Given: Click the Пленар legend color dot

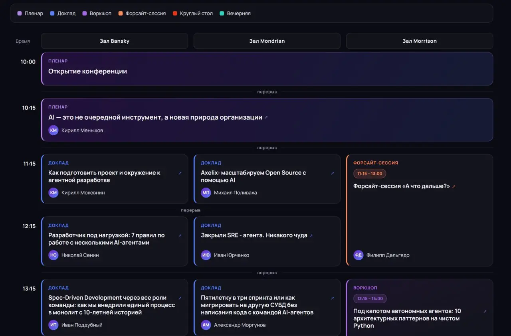Looking at the screenshot, I should (x=20, y=14).
